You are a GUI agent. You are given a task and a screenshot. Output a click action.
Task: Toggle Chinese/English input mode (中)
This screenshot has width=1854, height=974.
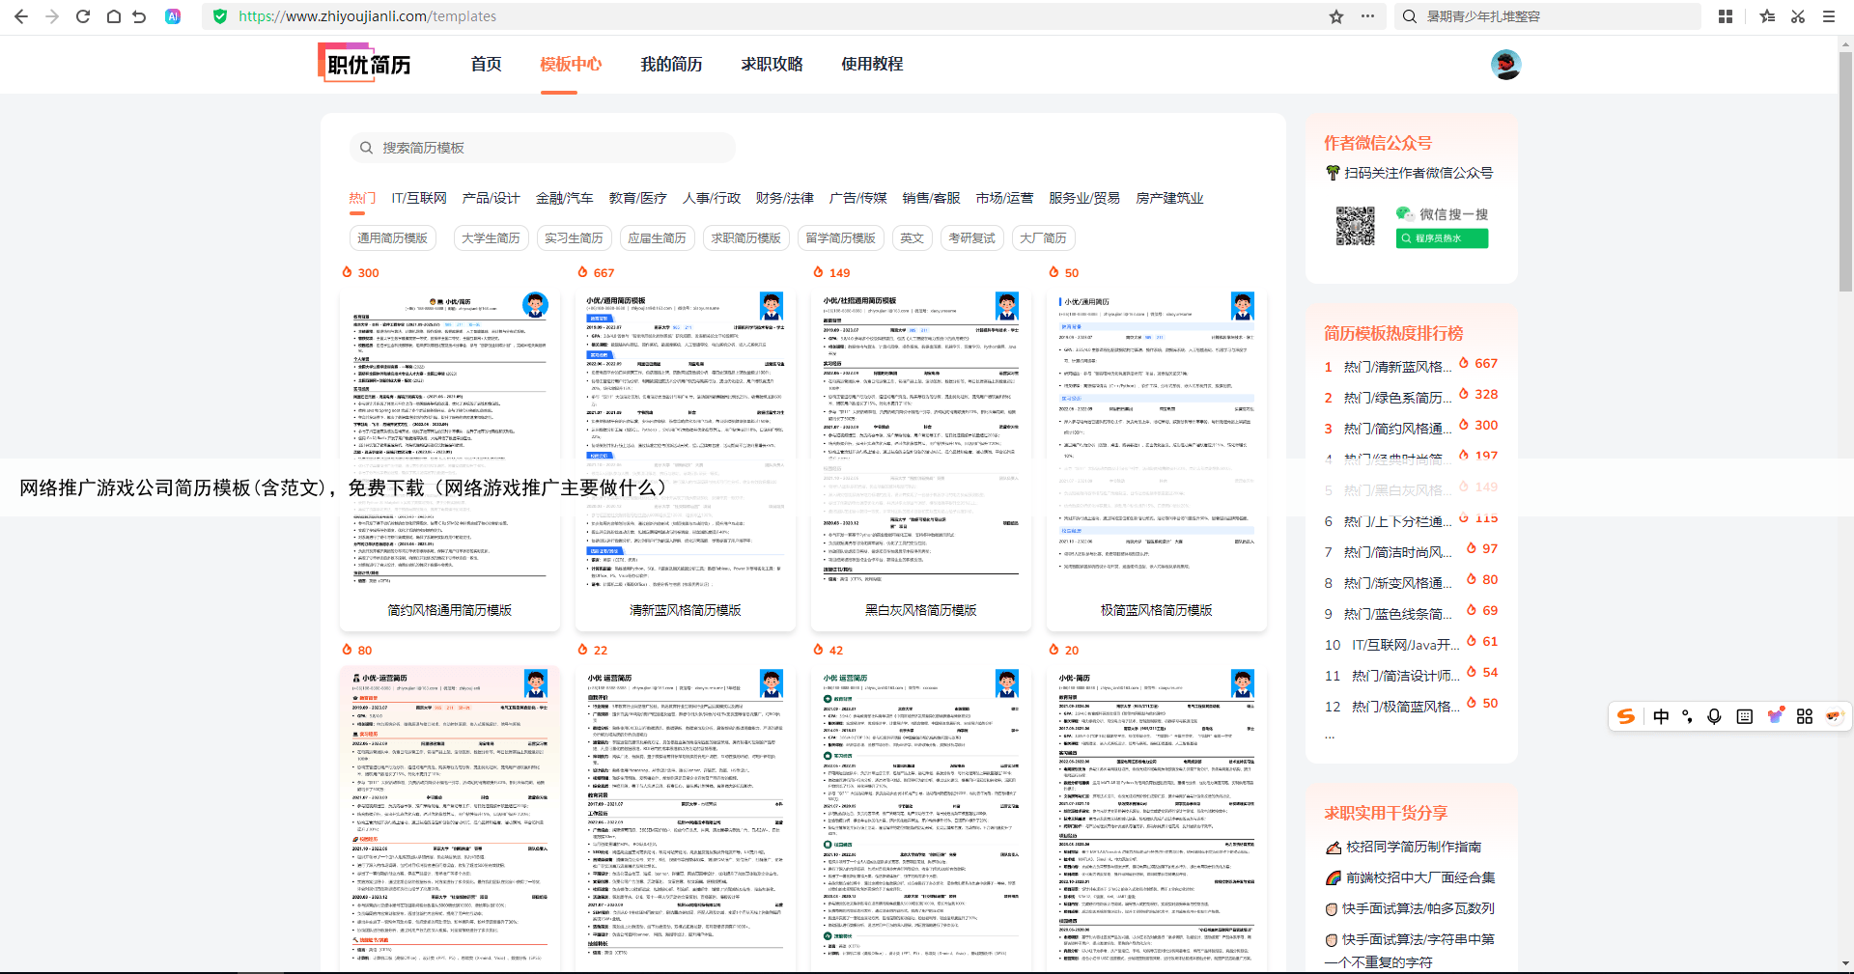point(1661,716)
